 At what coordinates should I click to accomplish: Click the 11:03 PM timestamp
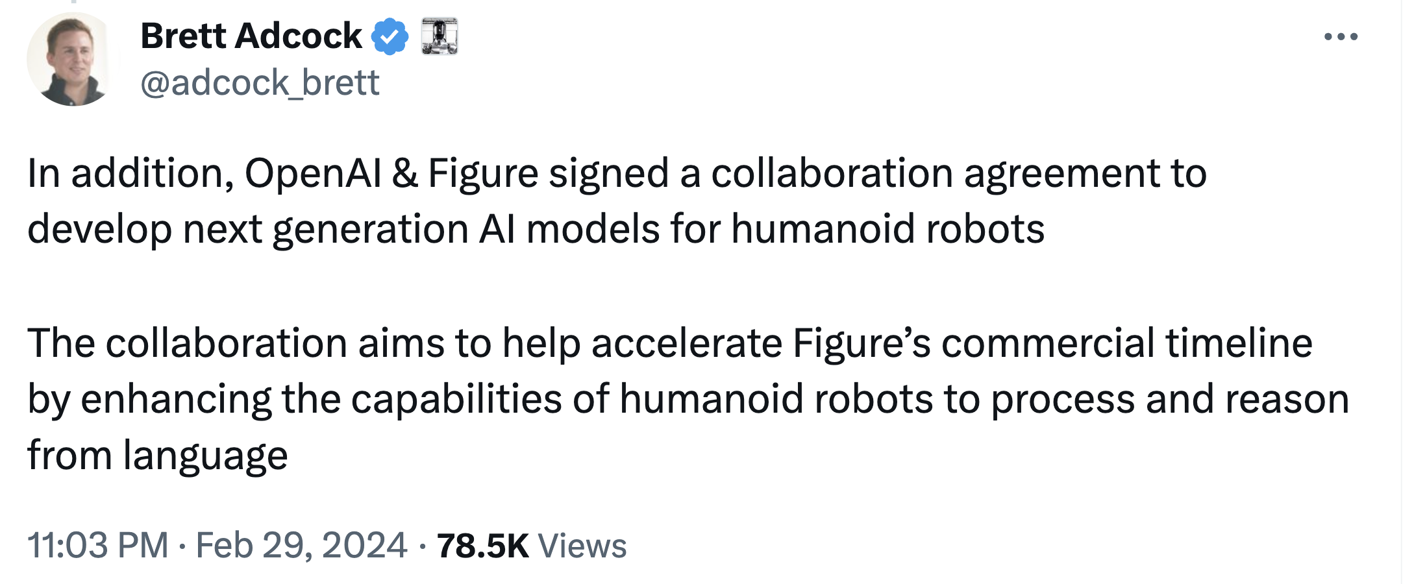click(x=98, y=545)
